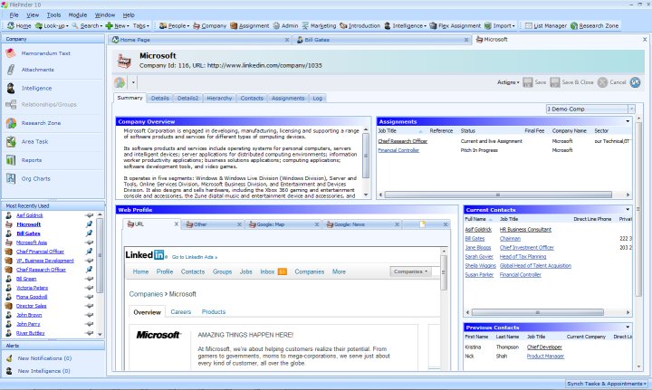Click the Home toolbar button
652x390 pixels.
(19, 25)
